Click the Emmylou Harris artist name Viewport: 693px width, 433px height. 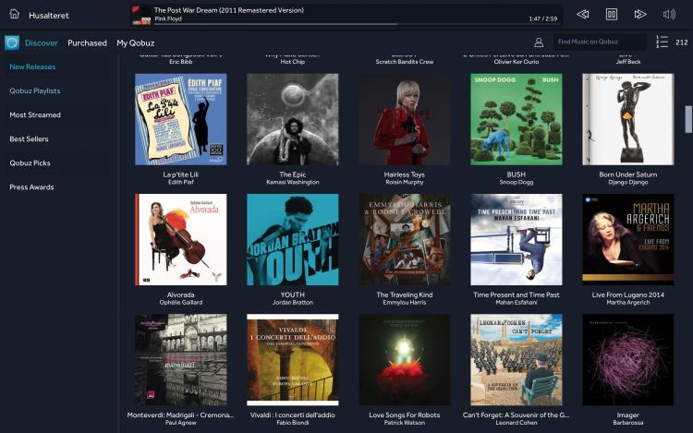pyautogui.click(x=405, y=303)
